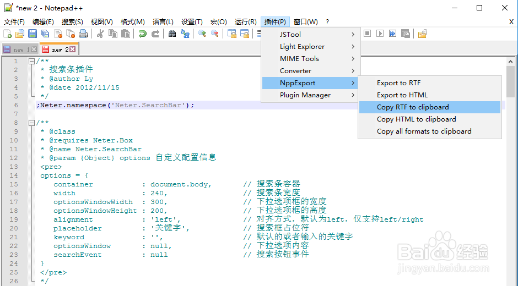Close the new 2 tab
Image resolution: width=518 pixels, height=286 pixels.
click(x=72, y=50)
